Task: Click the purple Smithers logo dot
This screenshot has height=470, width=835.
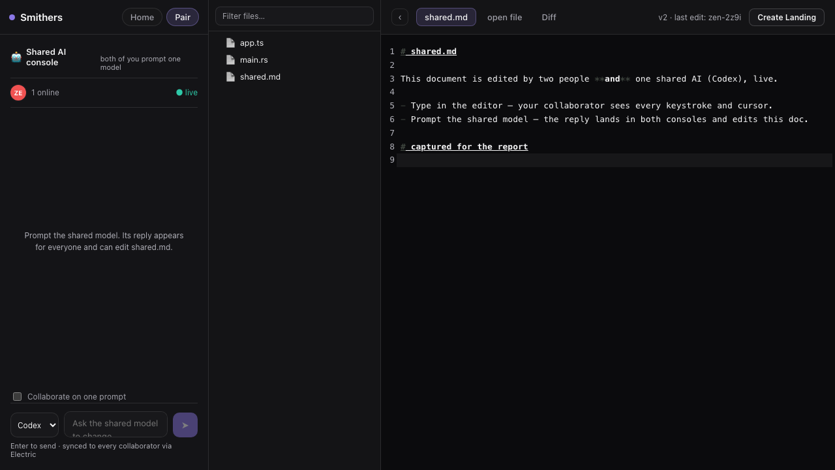Action: 12,18
